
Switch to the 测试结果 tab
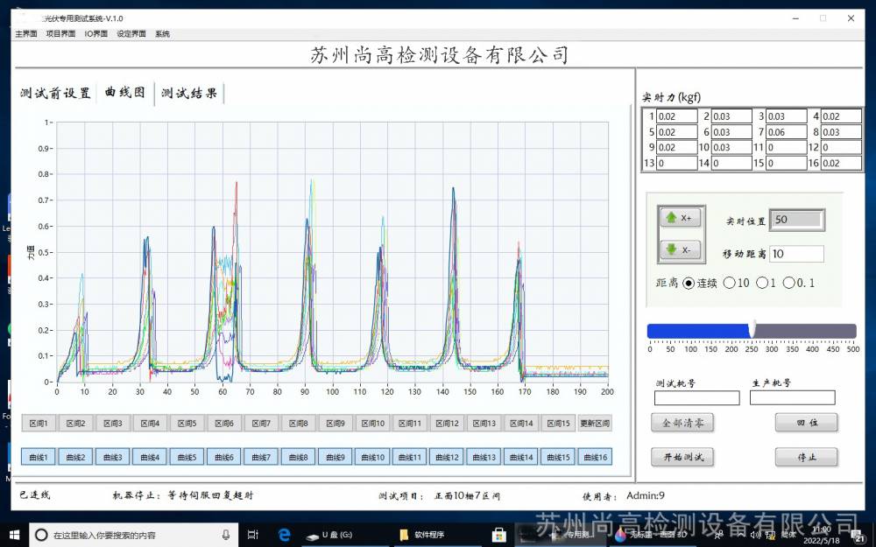pyautogui.click(x=189, y=94)
